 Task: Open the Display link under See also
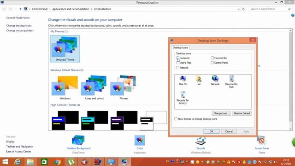pyautogui.click(x=10, y=142)
